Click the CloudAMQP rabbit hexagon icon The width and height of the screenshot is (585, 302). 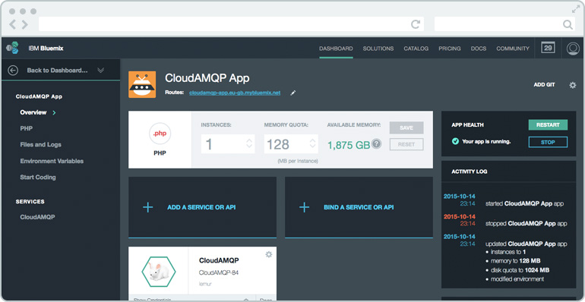point(159,272)
